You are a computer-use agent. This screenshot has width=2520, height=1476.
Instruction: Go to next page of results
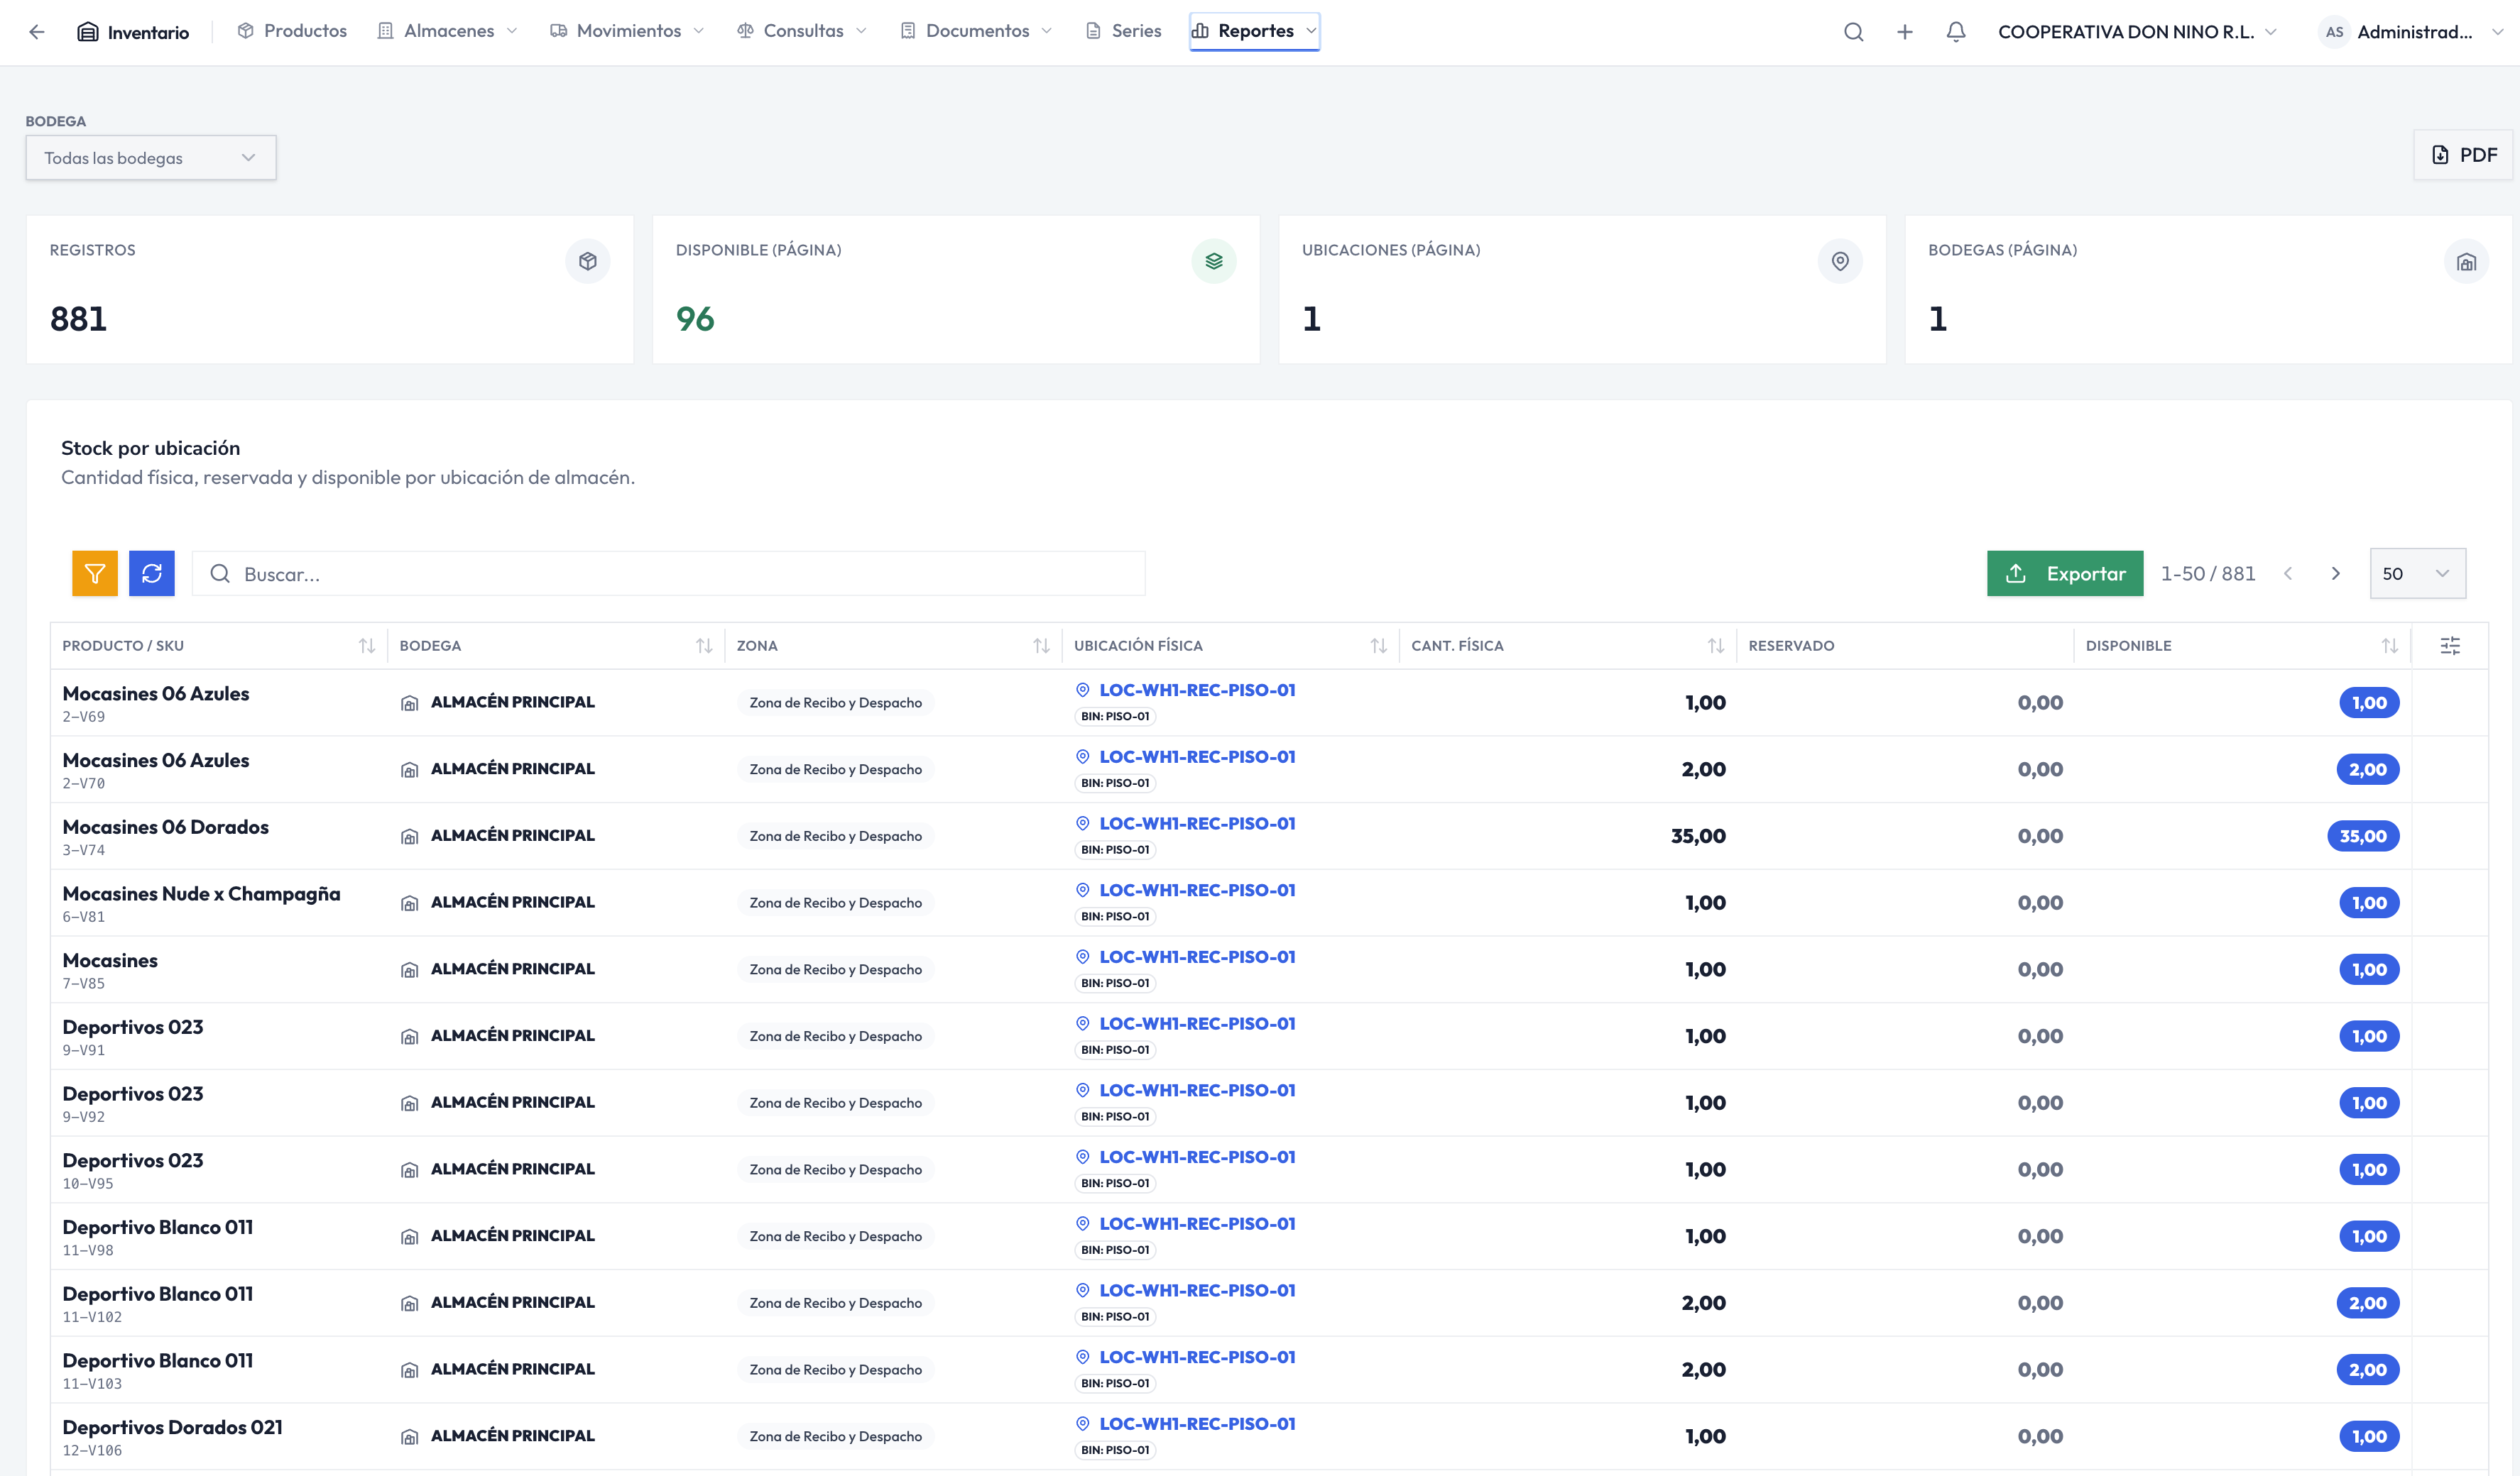coord(2336,573)
